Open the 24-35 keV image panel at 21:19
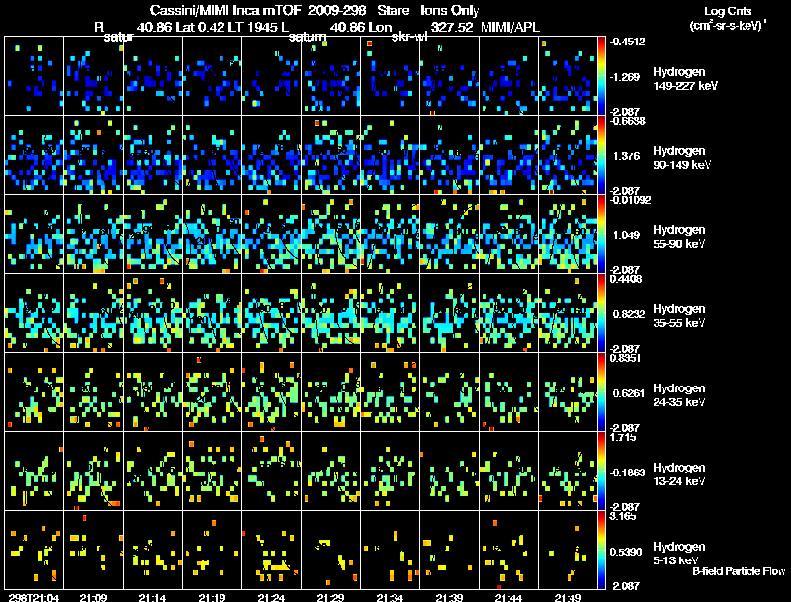 pyautogui.click(x=213, y=391)
